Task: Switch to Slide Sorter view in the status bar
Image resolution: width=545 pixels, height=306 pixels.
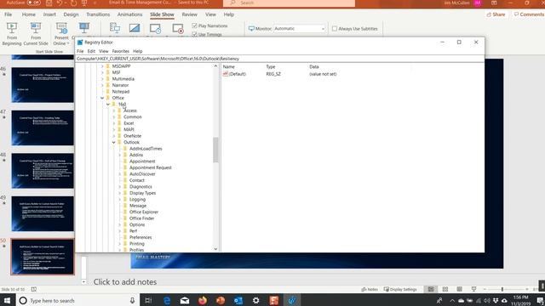Action: coord(445,289)
